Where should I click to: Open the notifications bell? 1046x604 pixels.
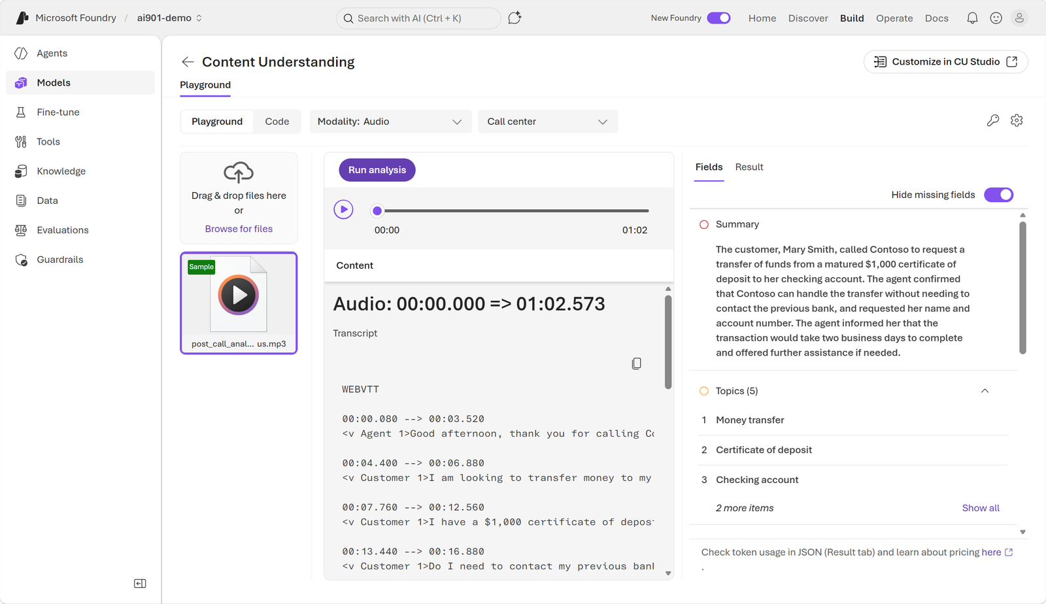(x=972, y=18)
